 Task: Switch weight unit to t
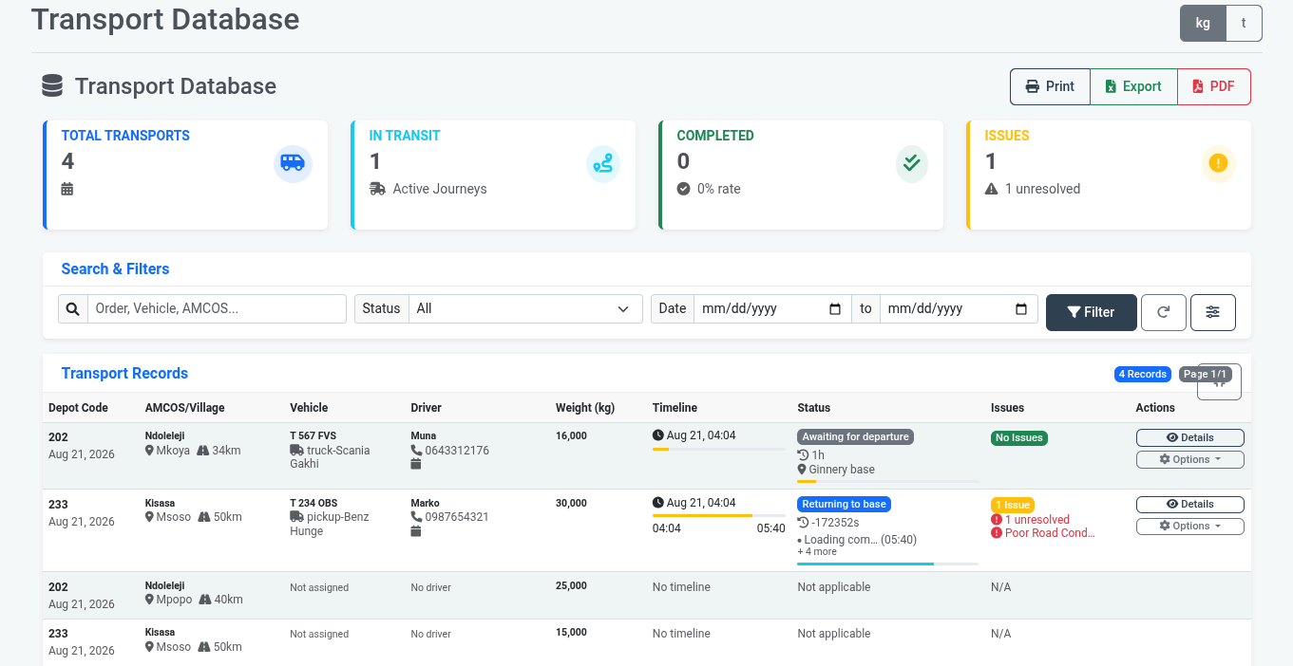pyautogui.click(x=1244, y=24)
